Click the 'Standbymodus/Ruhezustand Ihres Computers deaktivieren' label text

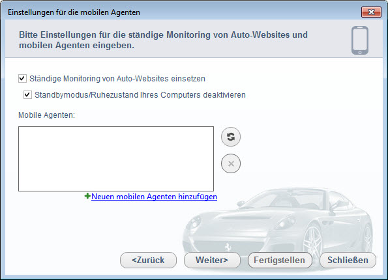point(140,95)
